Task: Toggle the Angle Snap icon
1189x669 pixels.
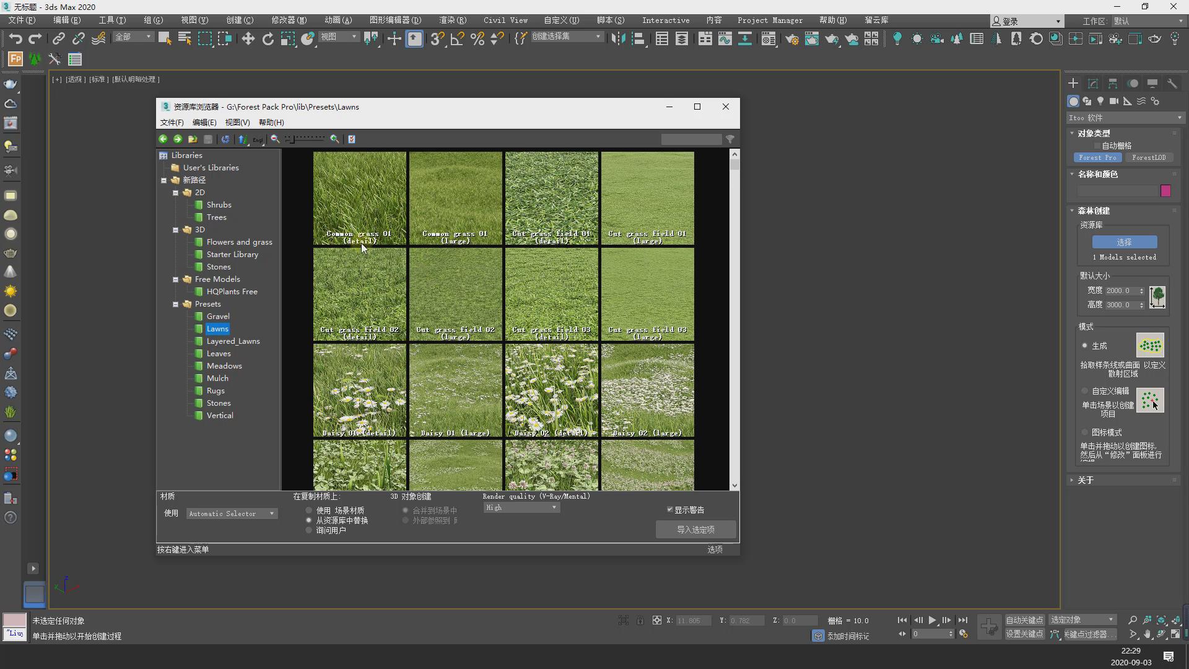Action: tap(457, 38)
